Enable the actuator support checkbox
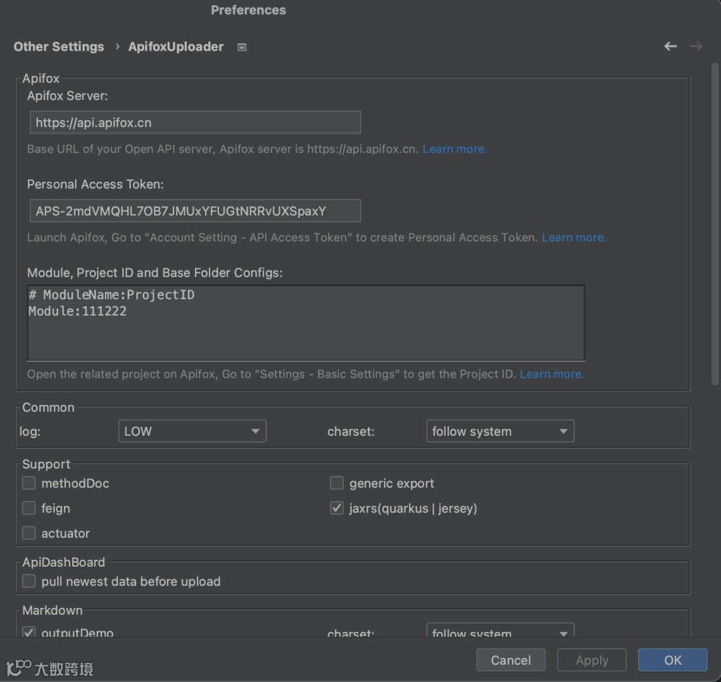This screenshot has width=721, height=682. pyautogui.click(x=29, y=533)
